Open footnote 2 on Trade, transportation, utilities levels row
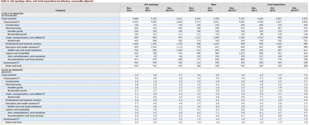309x125 pixels. tap(44, 38)
